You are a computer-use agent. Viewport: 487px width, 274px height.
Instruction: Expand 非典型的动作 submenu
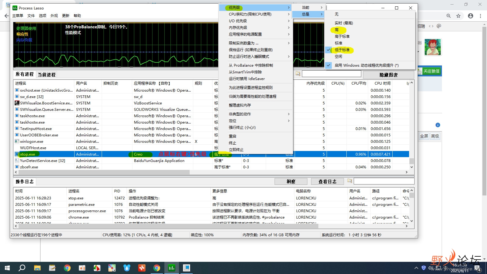tap(256, 114)
